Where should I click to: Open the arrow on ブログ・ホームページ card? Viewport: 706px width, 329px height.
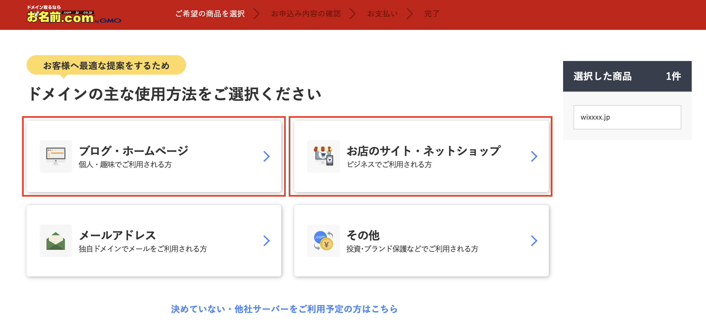[267, 156]
